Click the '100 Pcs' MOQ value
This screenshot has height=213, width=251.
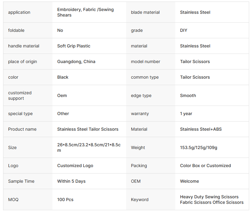click(x=65, y=200)
